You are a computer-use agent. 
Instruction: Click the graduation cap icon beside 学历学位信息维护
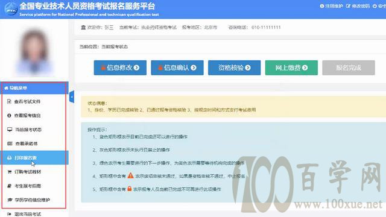point(10,200)
